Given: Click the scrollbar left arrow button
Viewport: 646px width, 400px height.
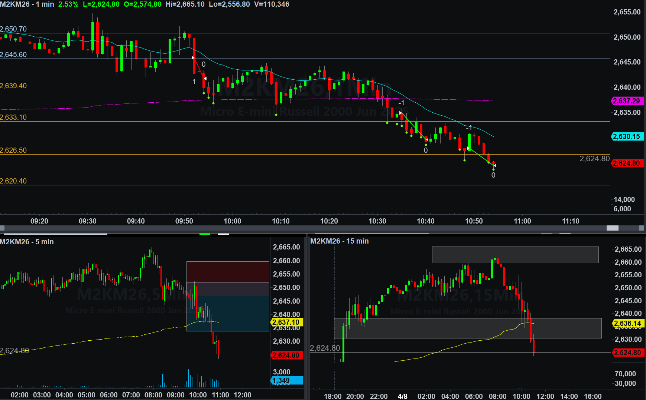Looking at the screenshot, I should click(x=2, y=228).
